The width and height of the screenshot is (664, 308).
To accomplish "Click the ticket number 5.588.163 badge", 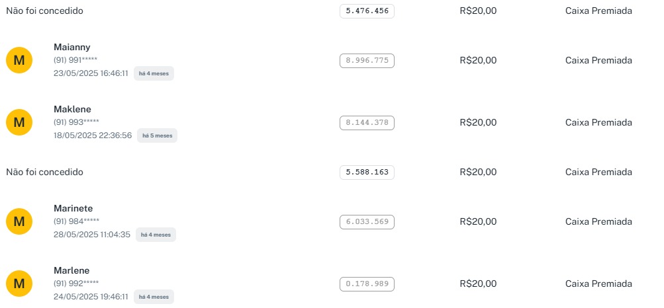I will (x=367, y=173).
